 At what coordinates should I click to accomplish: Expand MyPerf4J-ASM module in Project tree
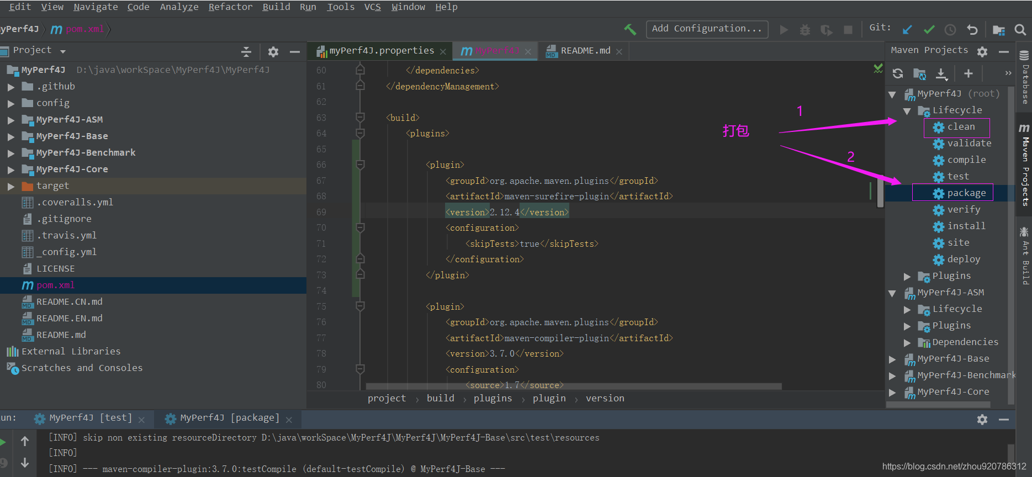[11, 120]
